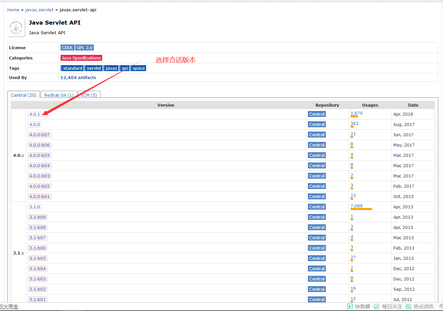Open the 23 usages link for 4.0.0-b01
The width and height of the screenshot is (443, 311).
tap(353, 195)
